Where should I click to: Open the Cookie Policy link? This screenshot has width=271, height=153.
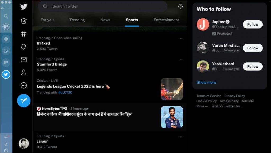tap(206, 101)
